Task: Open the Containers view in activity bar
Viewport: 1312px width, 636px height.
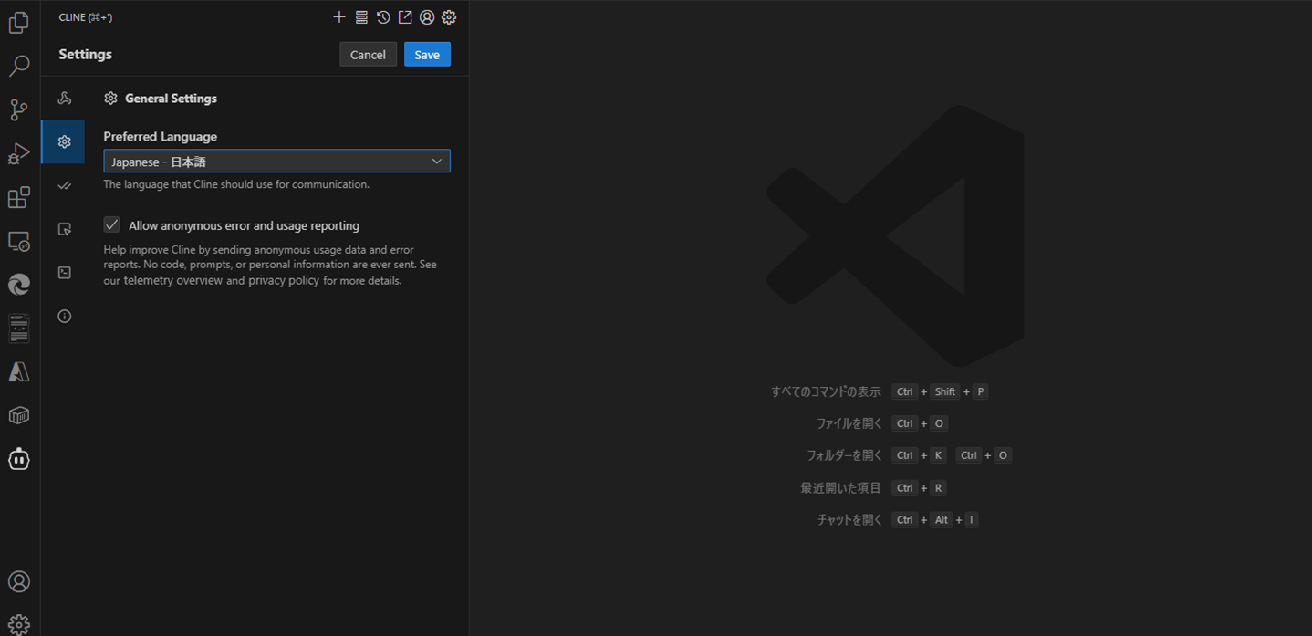Action: click(x=18, y=415)
